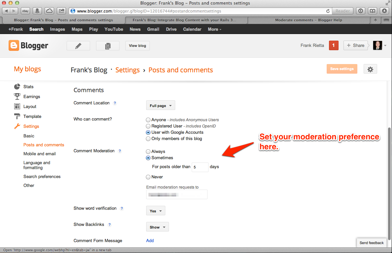Open Backlinks Show dropdown

tap(157, 227)
